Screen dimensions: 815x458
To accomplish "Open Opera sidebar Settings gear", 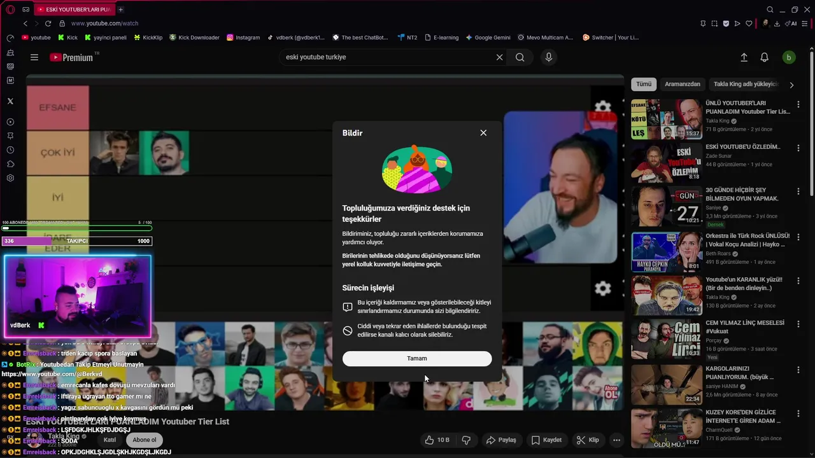I will coord(10,178).
